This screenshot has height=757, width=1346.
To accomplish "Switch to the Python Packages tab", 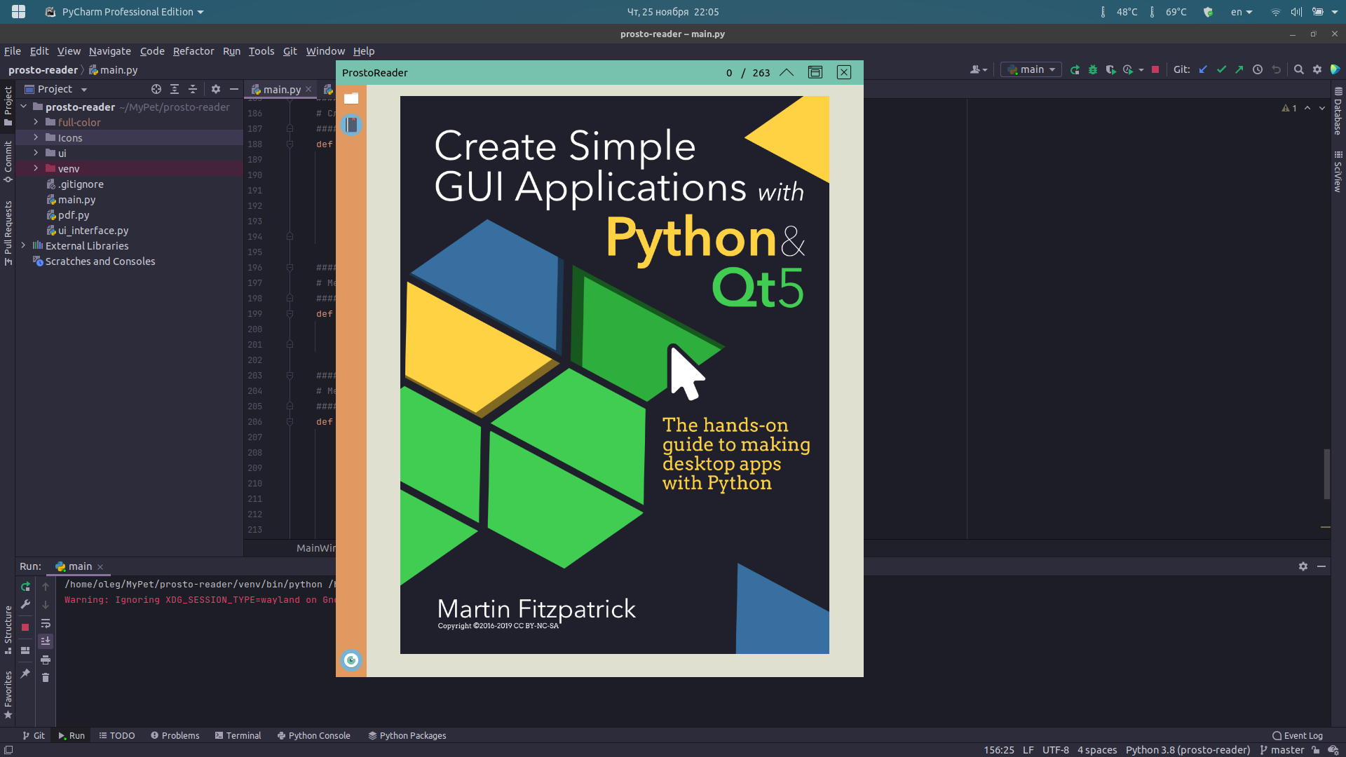I will pos(412,735).
